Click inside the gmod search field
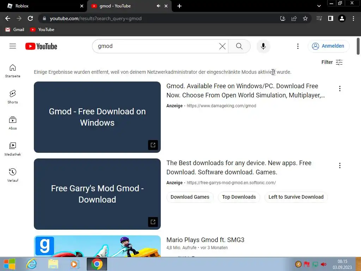361x271 pixels. pos(157,46)
